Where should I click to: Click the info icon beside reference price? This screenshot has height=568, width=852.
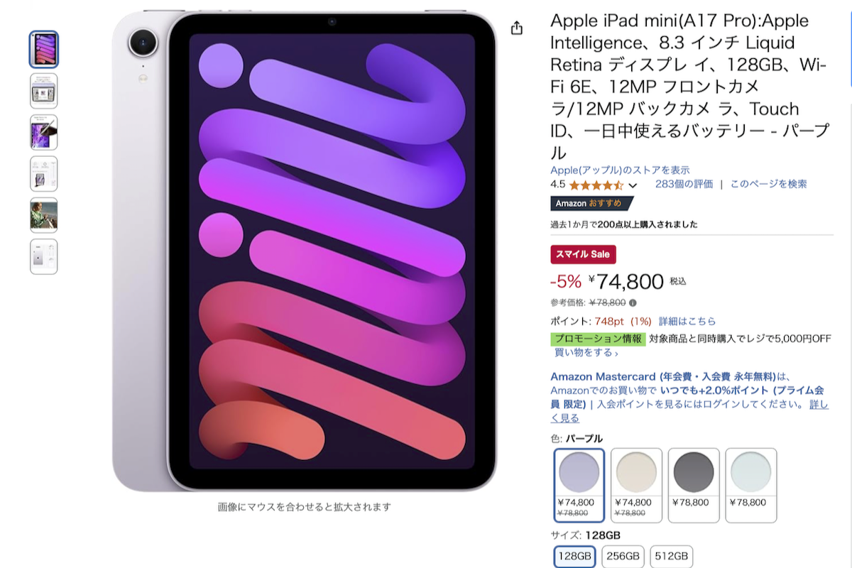pyautogui.click(x=633, y=302)
